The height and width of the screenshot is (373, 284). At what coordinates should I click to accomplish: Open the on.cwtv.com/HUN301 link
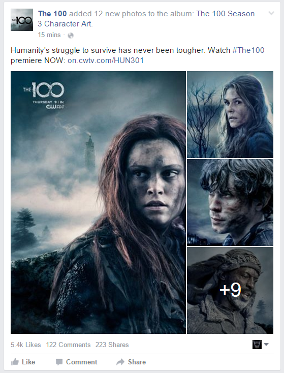tap(106, 60)
